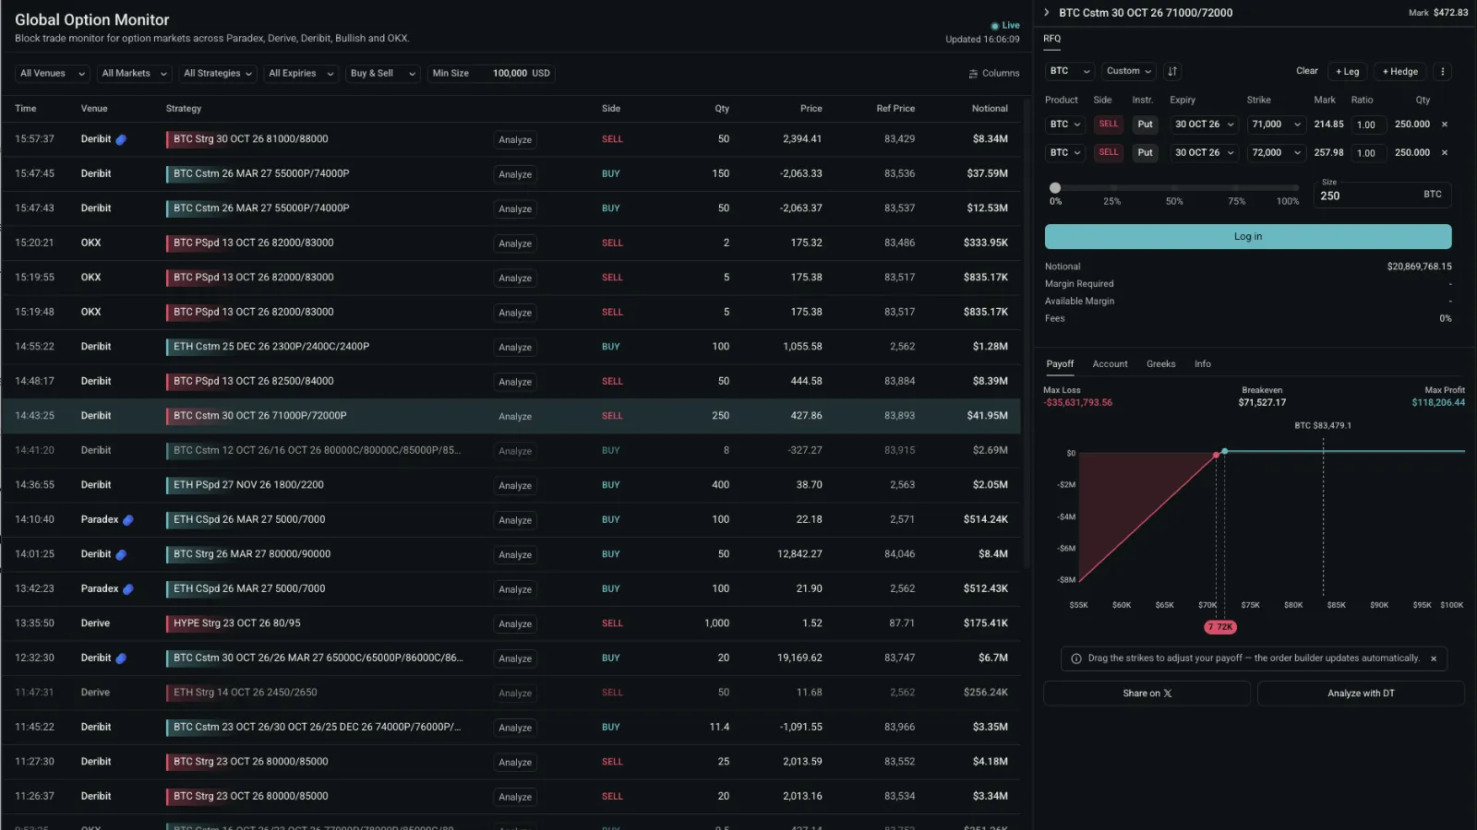Toggle SELL side on the 71,000 leg

pyautogui.click(x=1109, y=125)
